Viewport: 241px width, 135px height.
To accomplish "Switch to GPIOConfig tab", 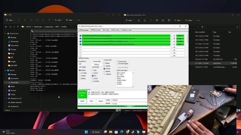I will (115, 30).
